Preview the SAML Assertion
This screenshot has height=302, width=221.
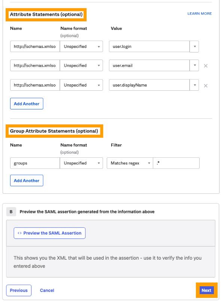coord(49,233)
